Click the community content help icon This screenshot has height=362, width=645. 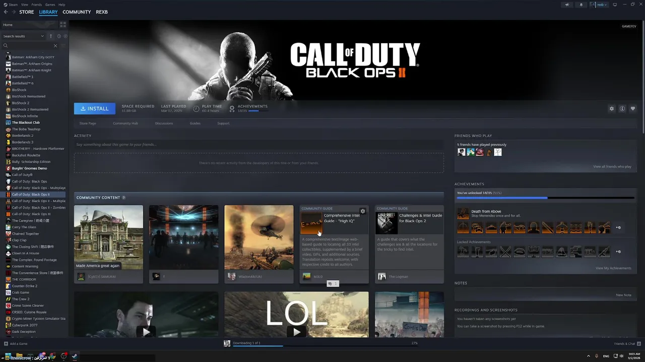point(123,198)
